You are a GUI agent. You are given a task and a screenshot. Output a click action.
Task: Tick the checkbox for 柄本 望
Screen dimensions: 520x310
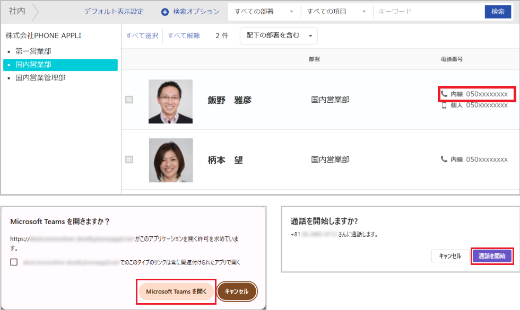pos(129,160)
